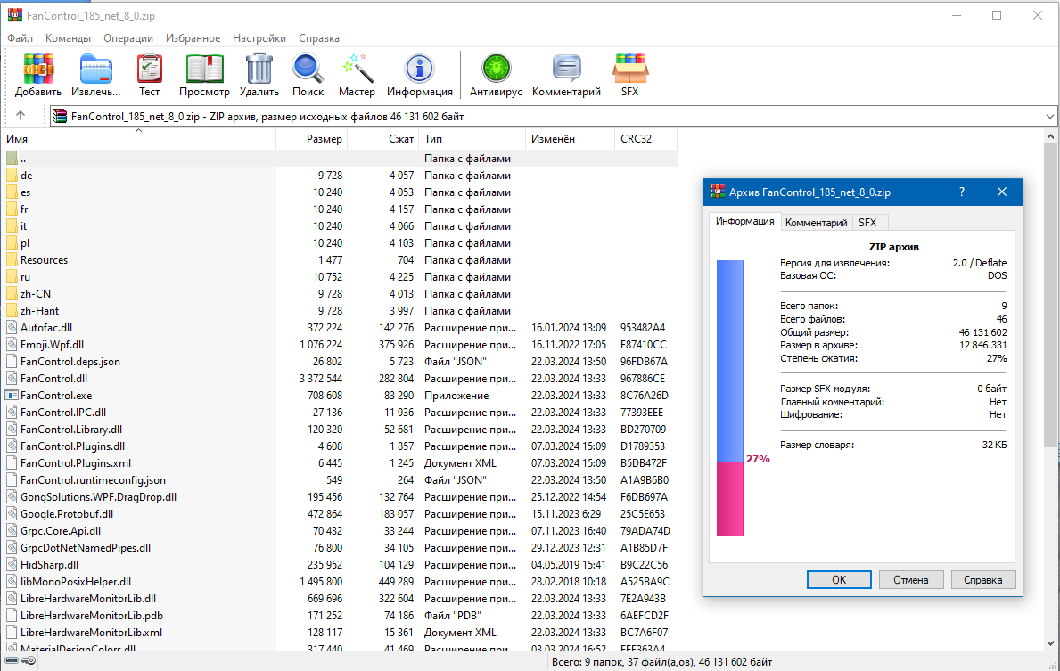Select the libMonoPosixHelper.dll file name
The width and height of the screenshot is (1060, 671).
coord(76,582)
